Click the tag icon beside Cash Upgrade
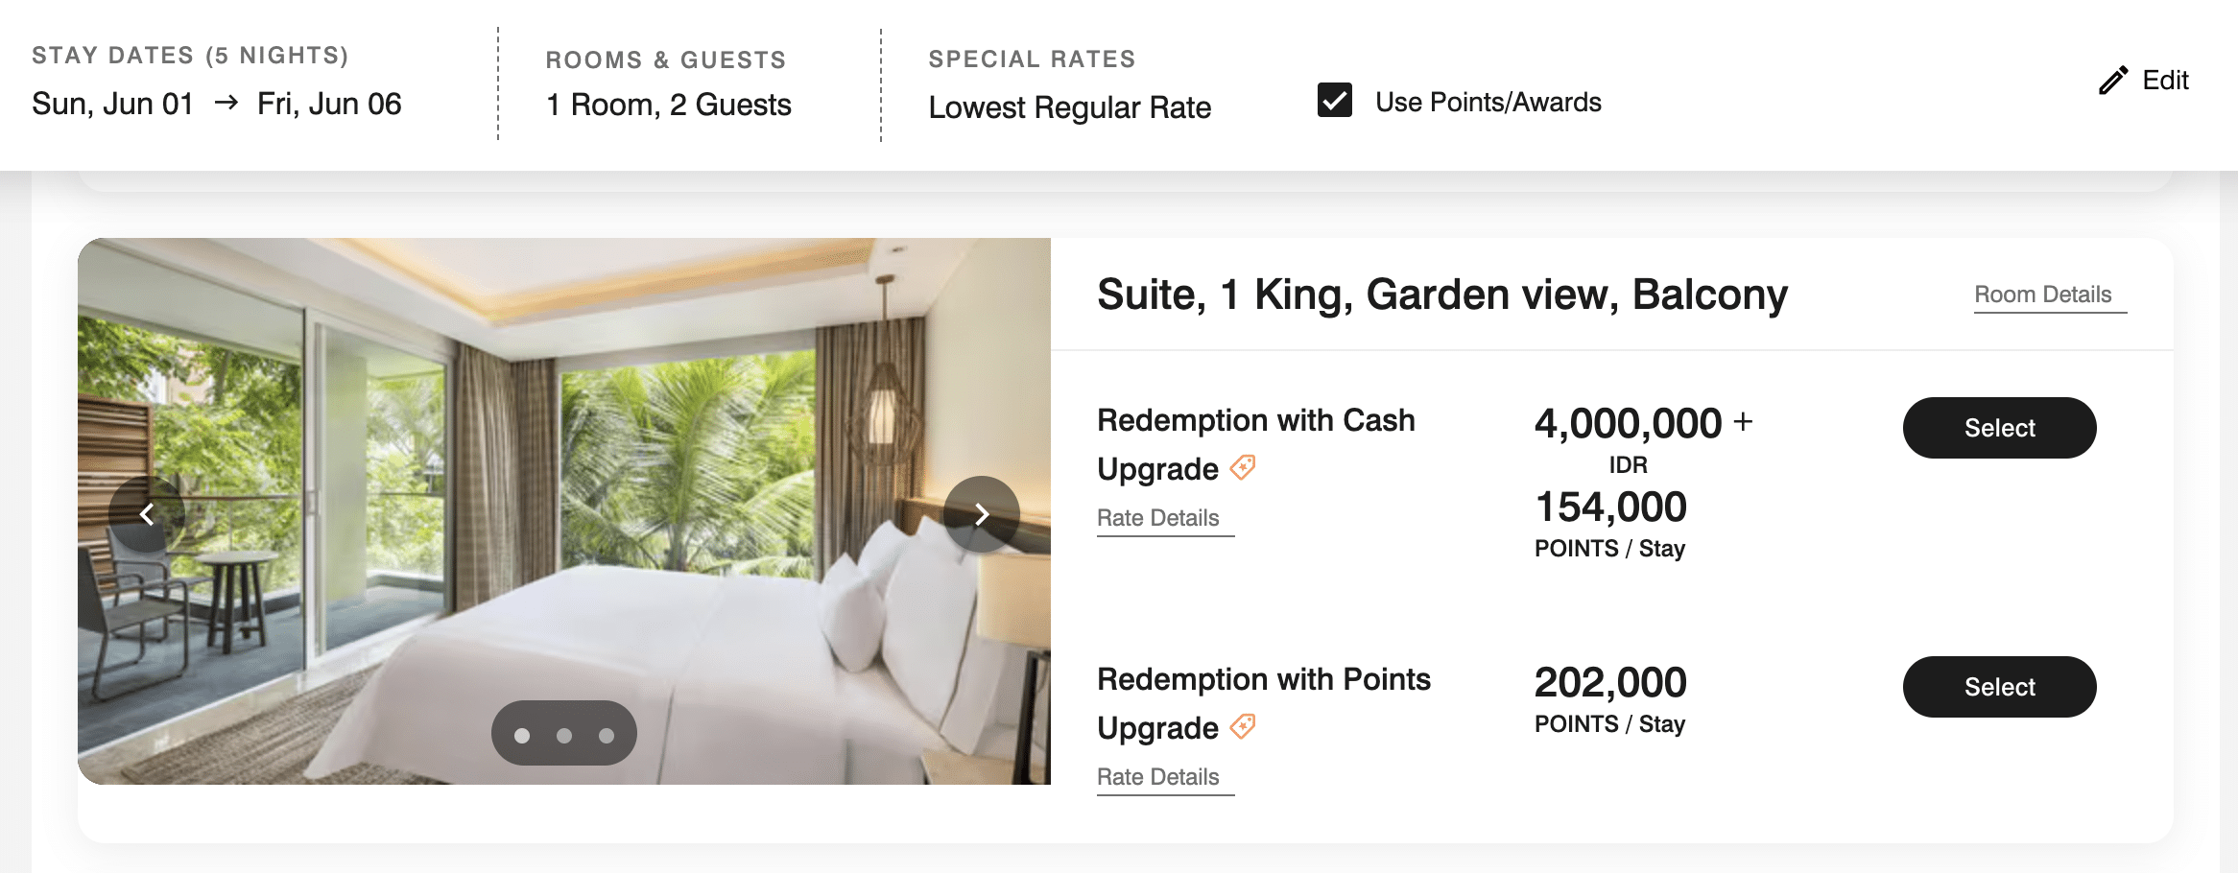 click(1243, 467)
